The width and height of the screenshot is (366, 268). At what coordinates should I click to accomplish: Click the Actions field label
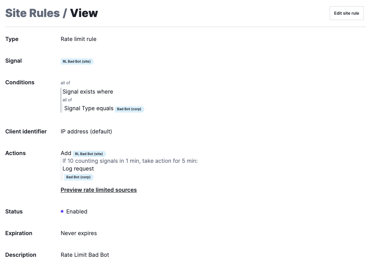(15, 153)
